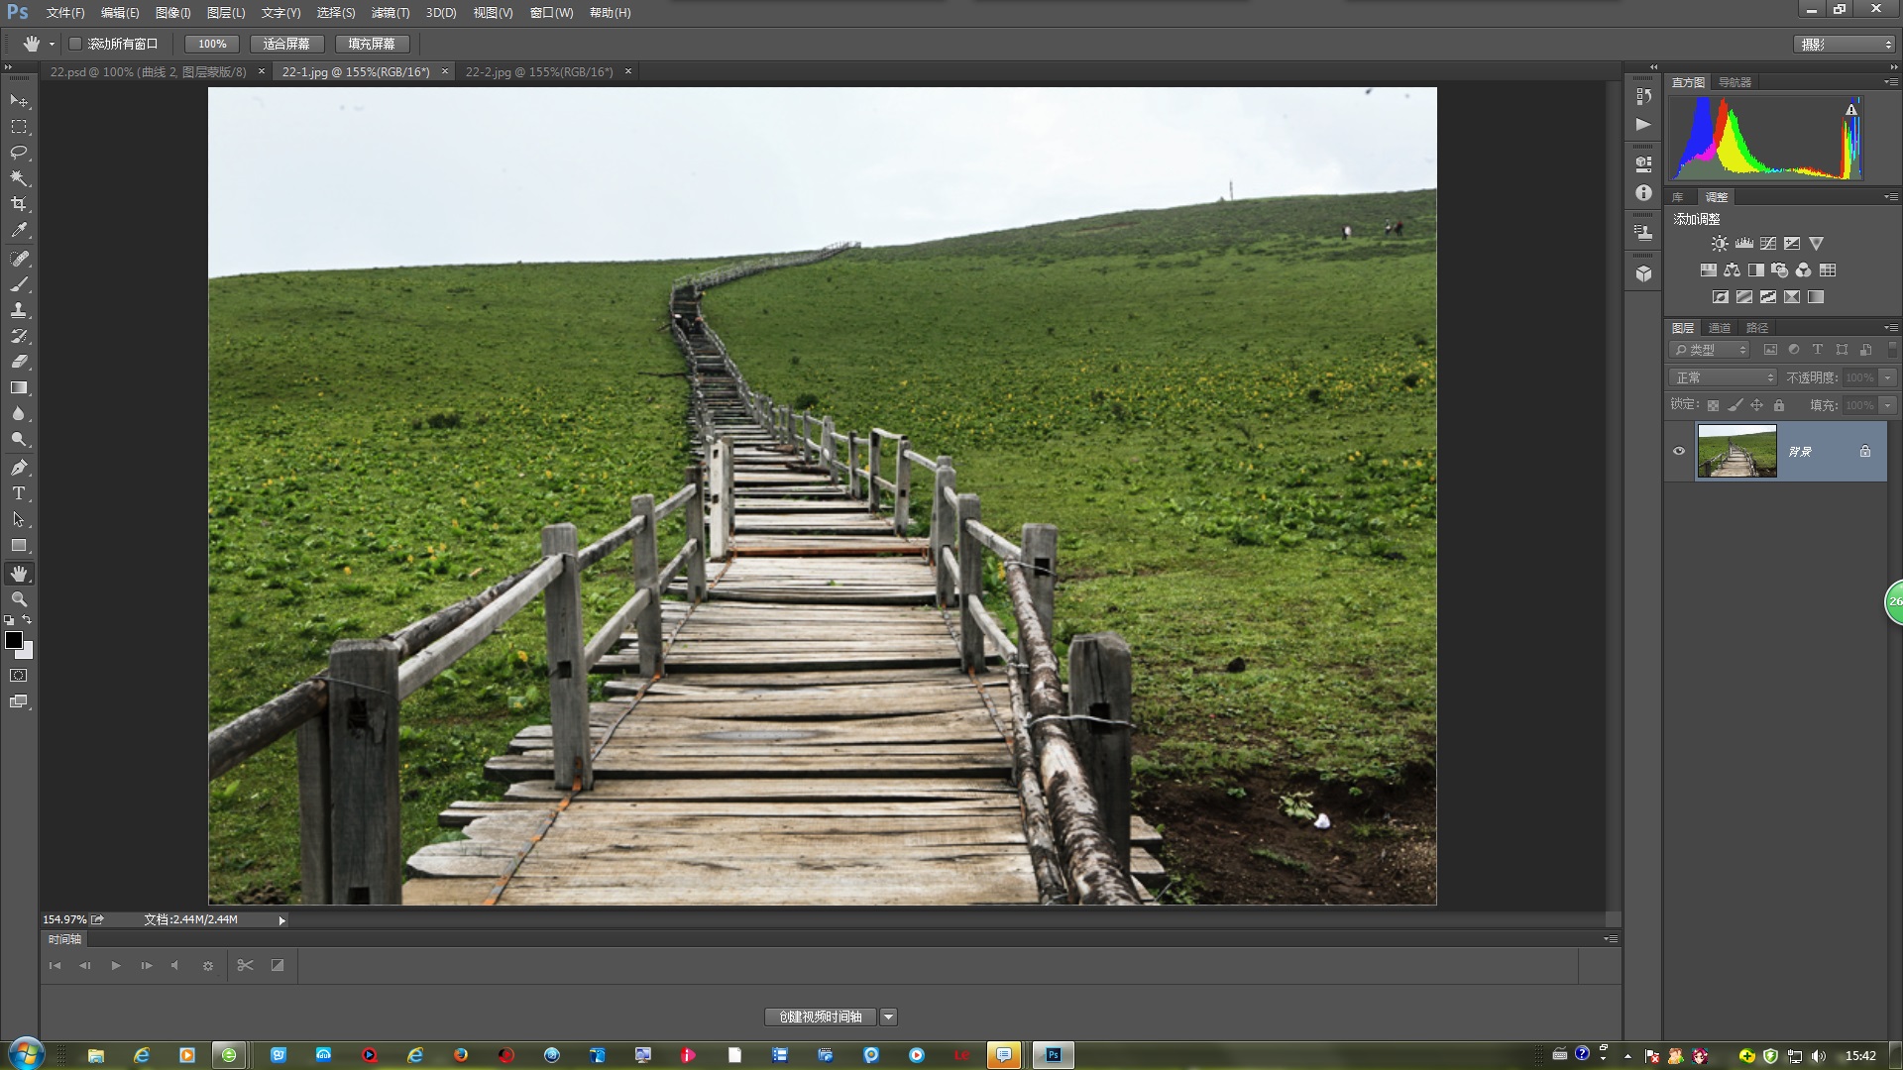
Task: Enable the 滚动所有窗口 checkbox
Action: (74, 44)
